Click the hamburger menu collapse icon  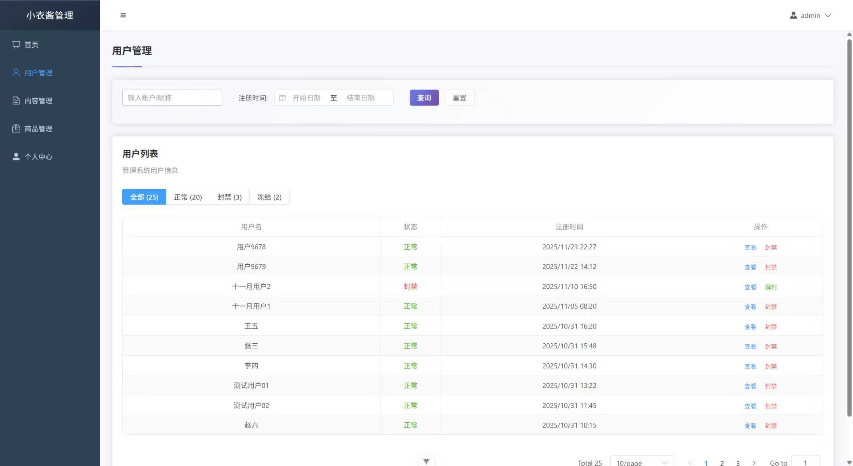pyautogui.click(x=123, y=15)
